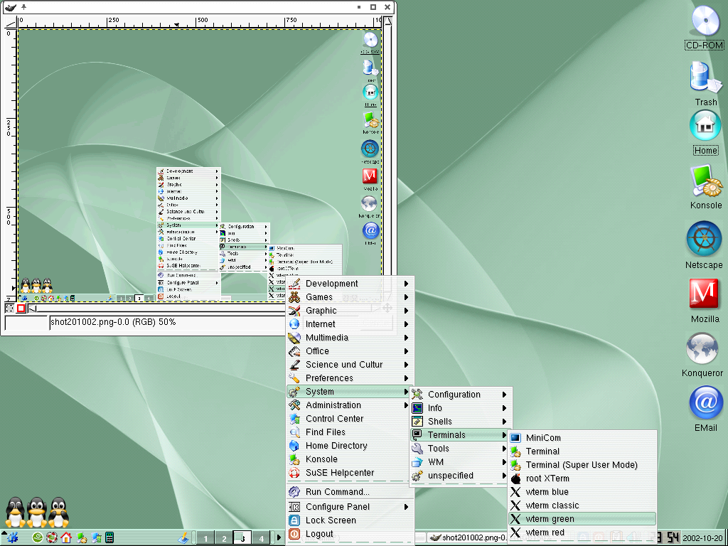
Task: Expand the Internet submenu
Action: 350,323
